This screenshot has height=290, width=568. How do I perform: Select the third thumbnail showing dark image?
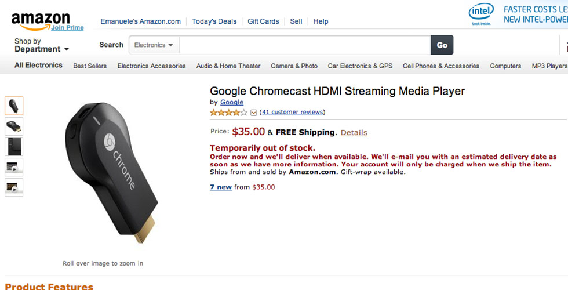click(x=14, y=146)
